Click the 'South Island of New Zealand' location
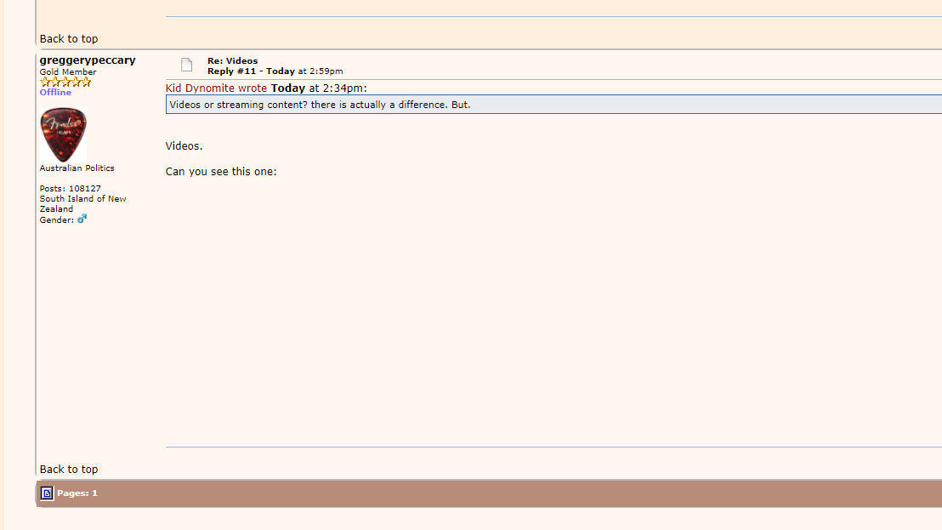The width and height of the screenshot is (942, 530). [x=82, y=203]
